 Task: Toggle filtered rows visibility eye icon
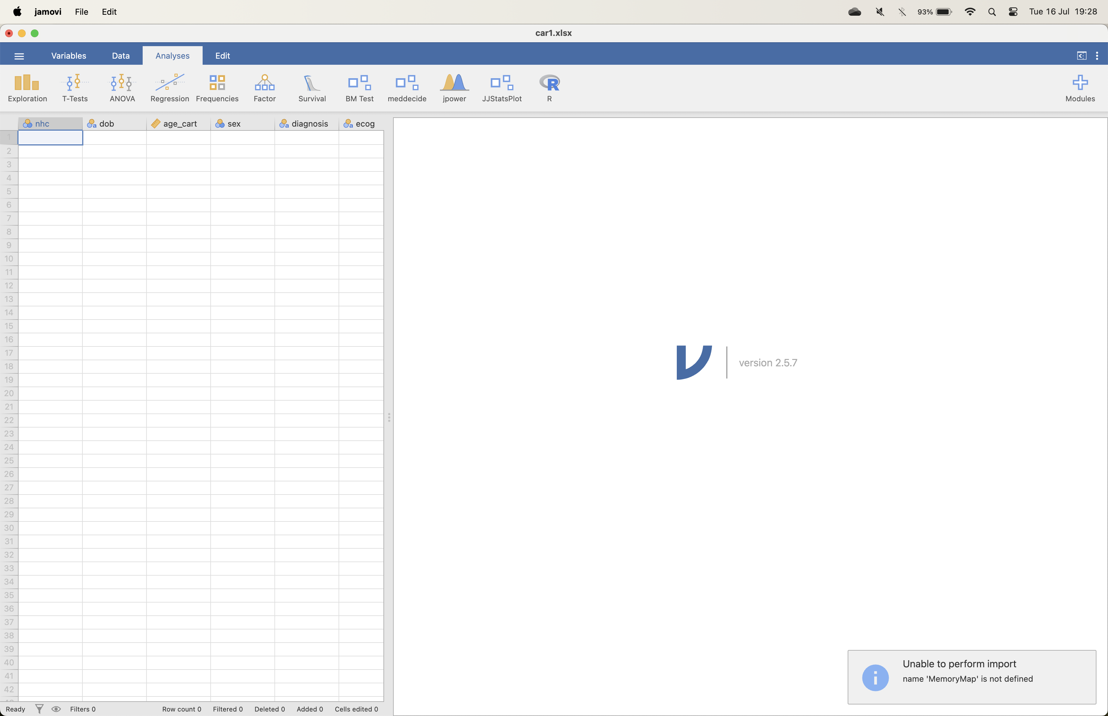tap(56, 709)
